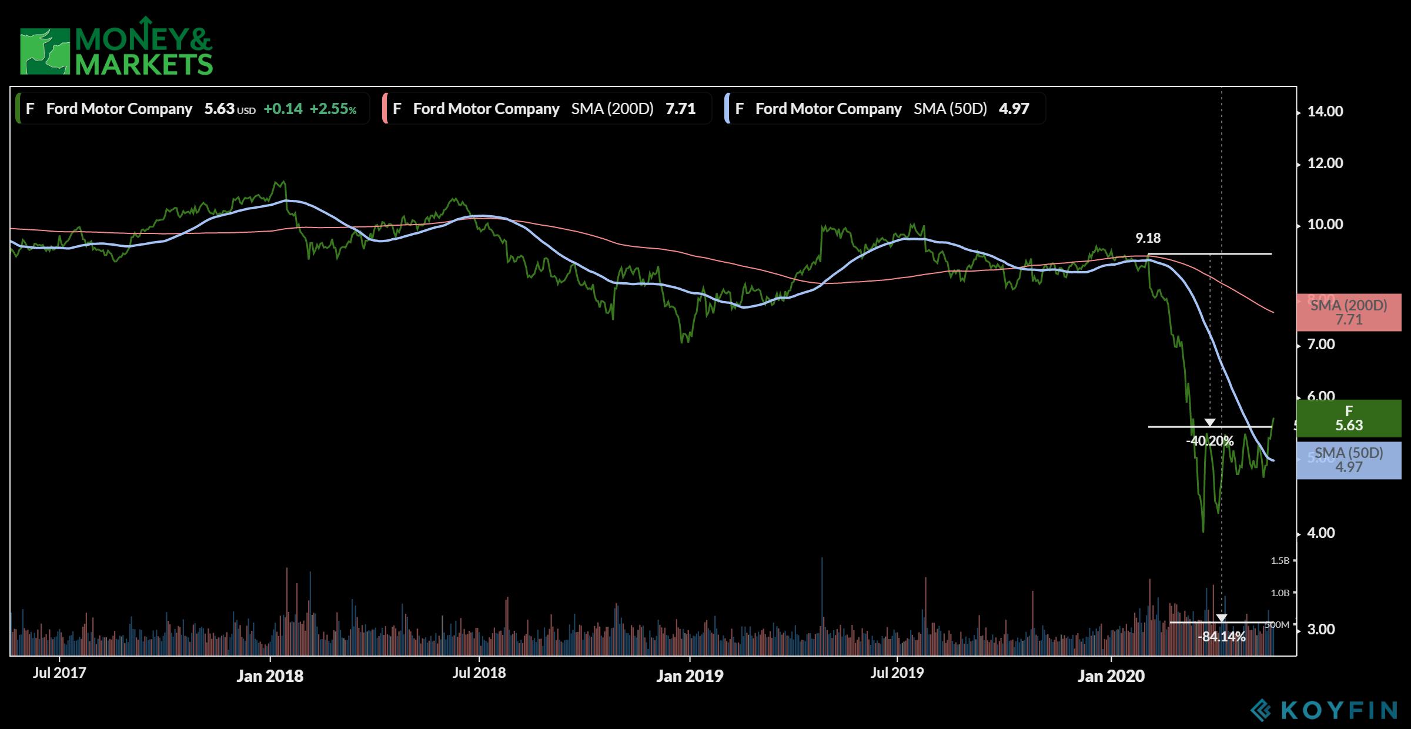Select the Ford Motor Company price legend
Screen dimensions: 1411x729
(193, 109)
